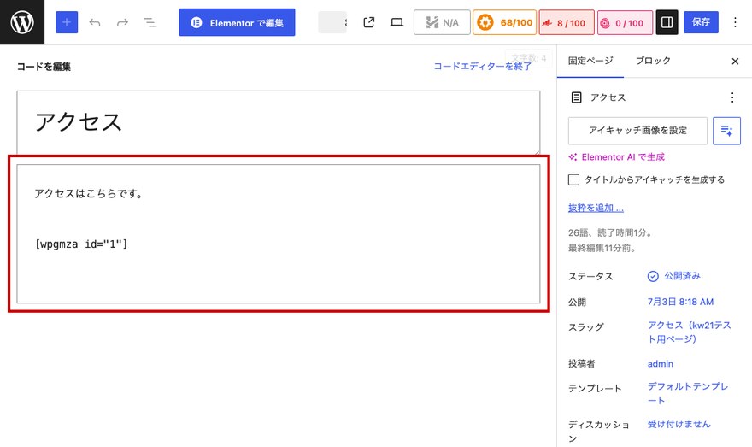Image resolution: width=752 pixels, height=447 pixels.
Task: Open the N/A score indicator
Action: 442,22
